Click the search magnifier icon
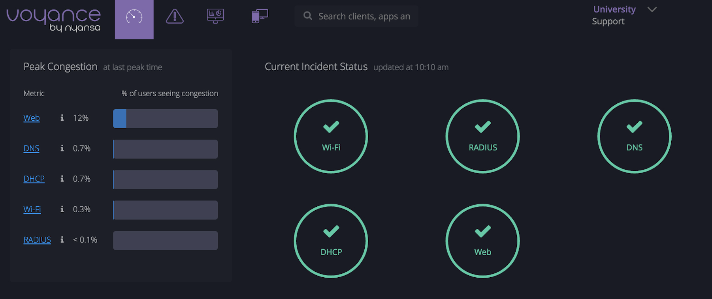This screenshot has width=712, height=299. 307,16
